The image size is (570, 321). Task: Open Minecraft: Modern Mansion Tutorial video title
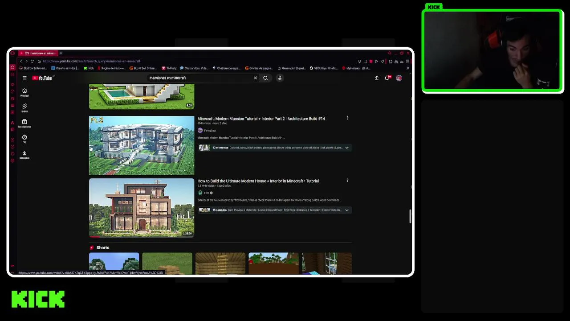[261, 119]
